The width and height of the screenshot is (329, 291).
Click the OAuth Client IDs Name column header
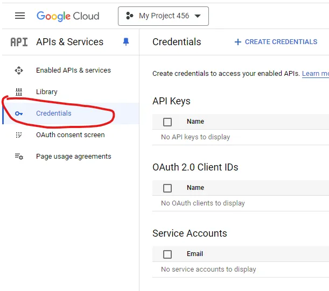[x=195, y=187]
